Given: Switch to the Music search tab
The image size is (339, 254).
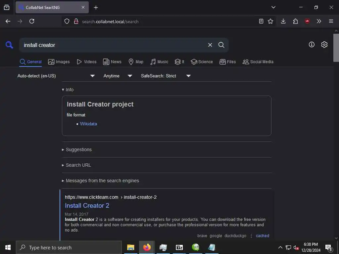Looking at the screenshot, I should point(159,62).
